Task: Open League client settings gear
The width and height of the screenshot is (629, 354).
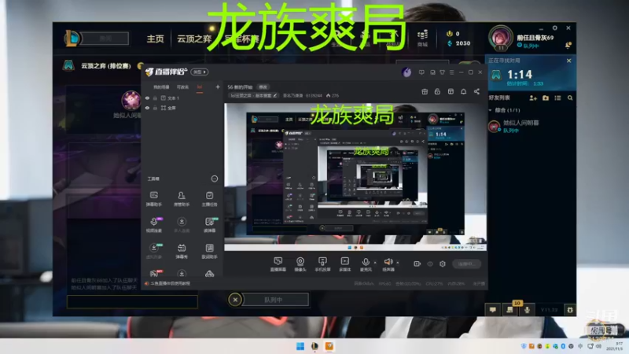Action: pos(555,28)
